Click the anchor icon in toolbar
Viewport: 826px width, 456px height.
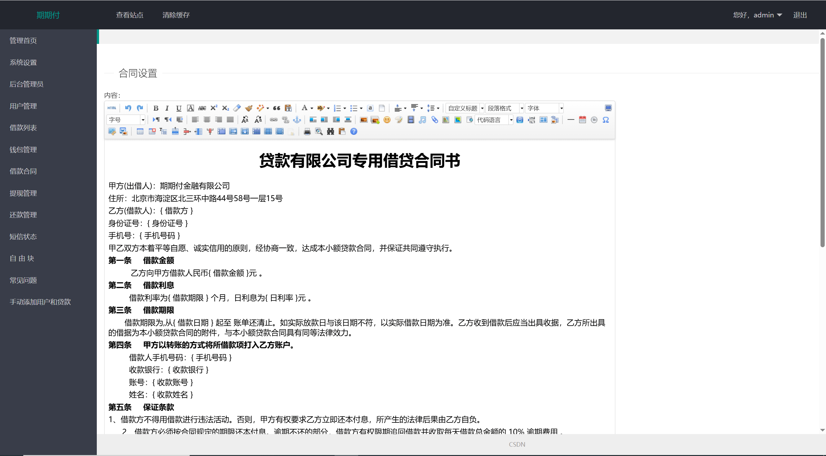[x=297, y=120]
